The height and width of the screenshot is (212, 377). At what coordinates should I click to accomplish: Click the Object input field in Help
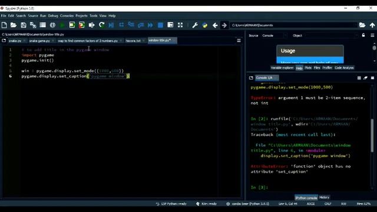pyautogui.click(x=332, y=35)
